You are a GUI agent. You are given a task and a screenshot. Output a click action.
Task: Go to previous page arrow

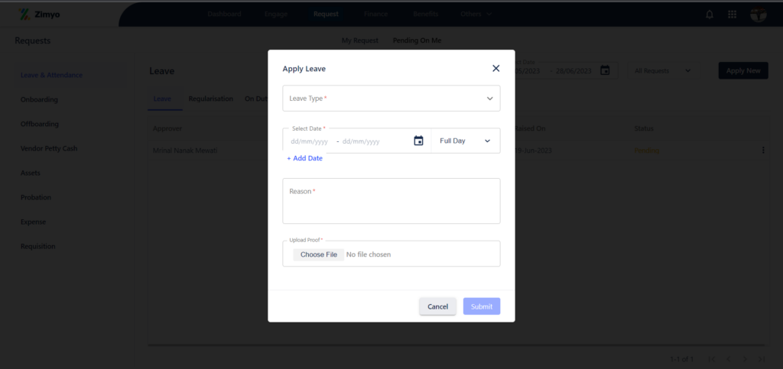point(729,359)
